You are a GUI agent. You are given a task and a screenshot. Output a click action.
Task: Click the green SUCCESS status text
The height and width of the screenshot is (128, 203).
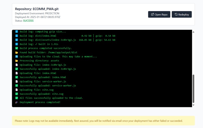click(x=28, y=21)
